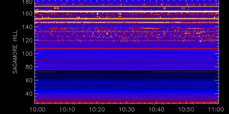Screen dimensions: 229x114
Task: Click the 140 frequency axis label
Action: [x=27, y=27]
